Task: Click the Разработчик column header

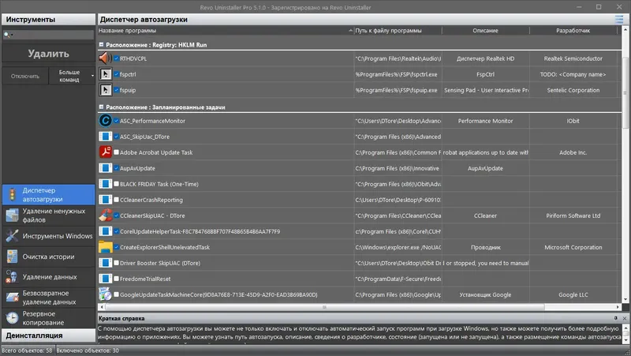Action: click(573, 31)
